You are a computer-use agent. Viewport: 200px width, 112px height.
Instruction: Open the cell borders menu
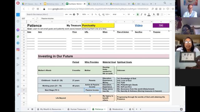pos(158,15)
